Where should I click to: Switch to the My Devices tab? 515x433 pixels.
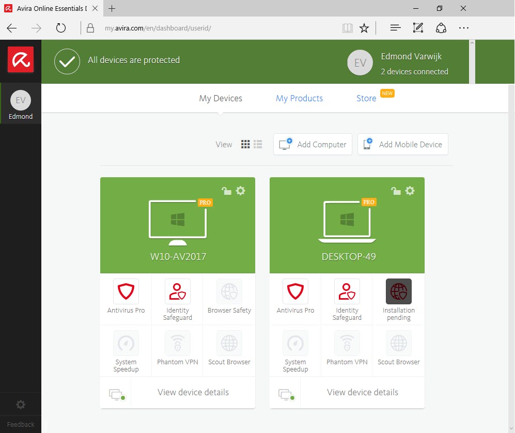[221, 98]
